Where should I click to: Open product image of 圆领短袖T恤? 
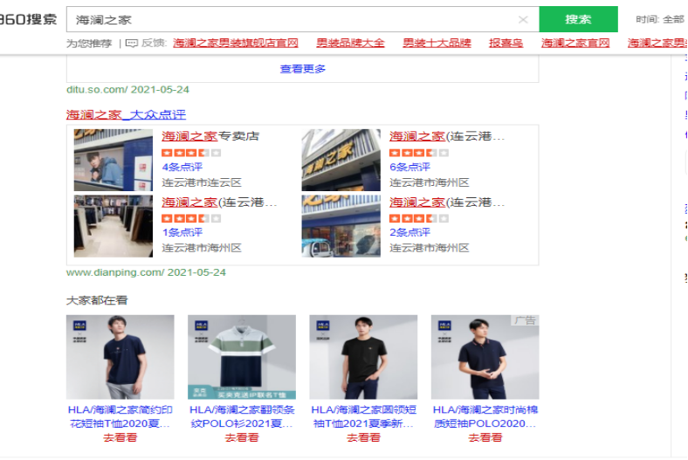click(x=363, y=357)
